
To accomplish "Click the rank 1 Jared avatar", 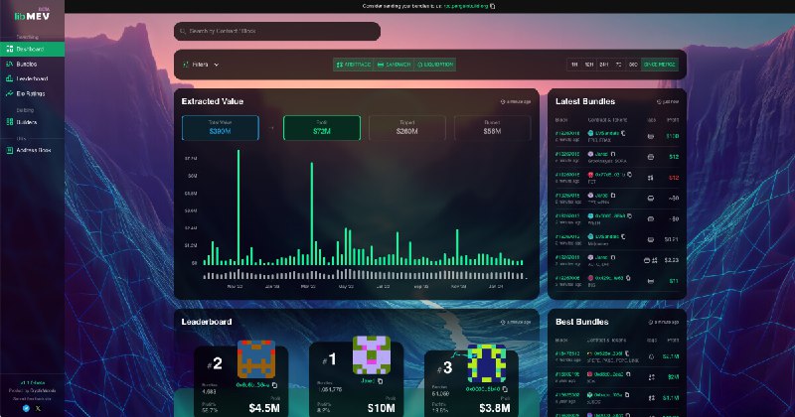I will point(372,355).
